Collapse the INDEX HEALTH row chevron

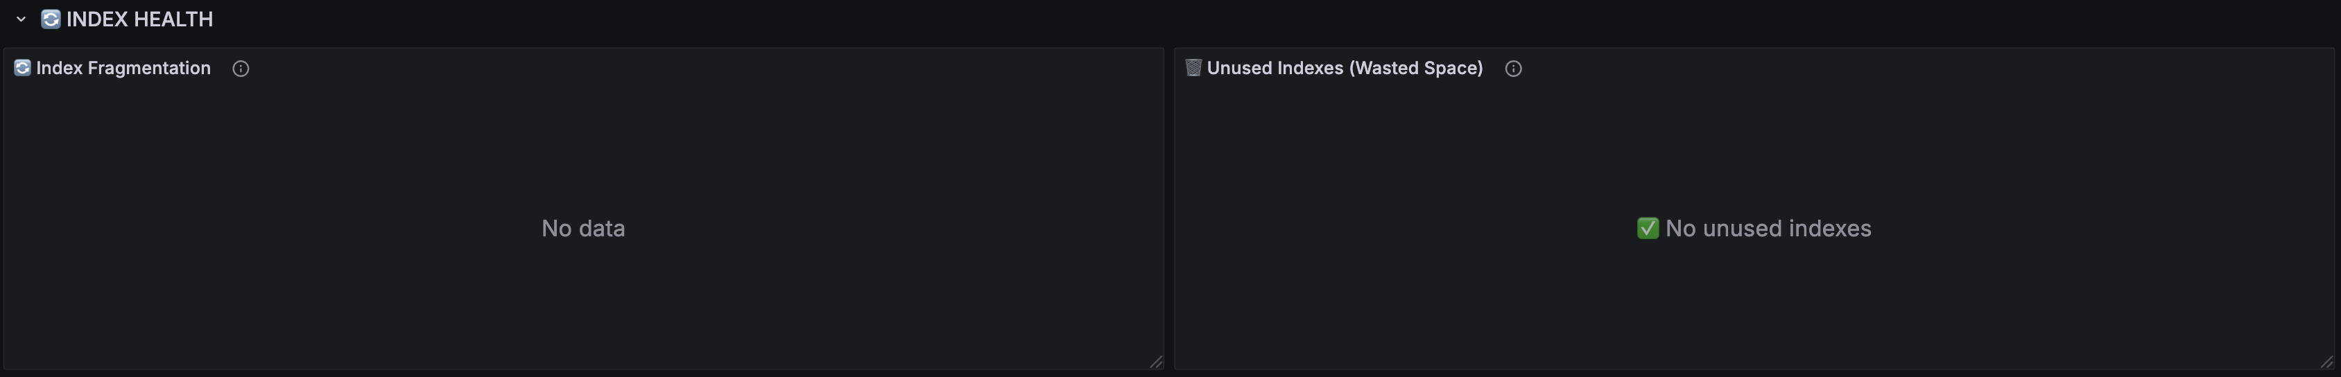(21, 19)
